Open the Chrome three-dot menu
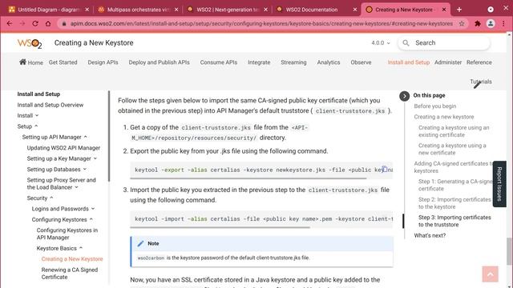513x288 pixels. click(503, 23)
